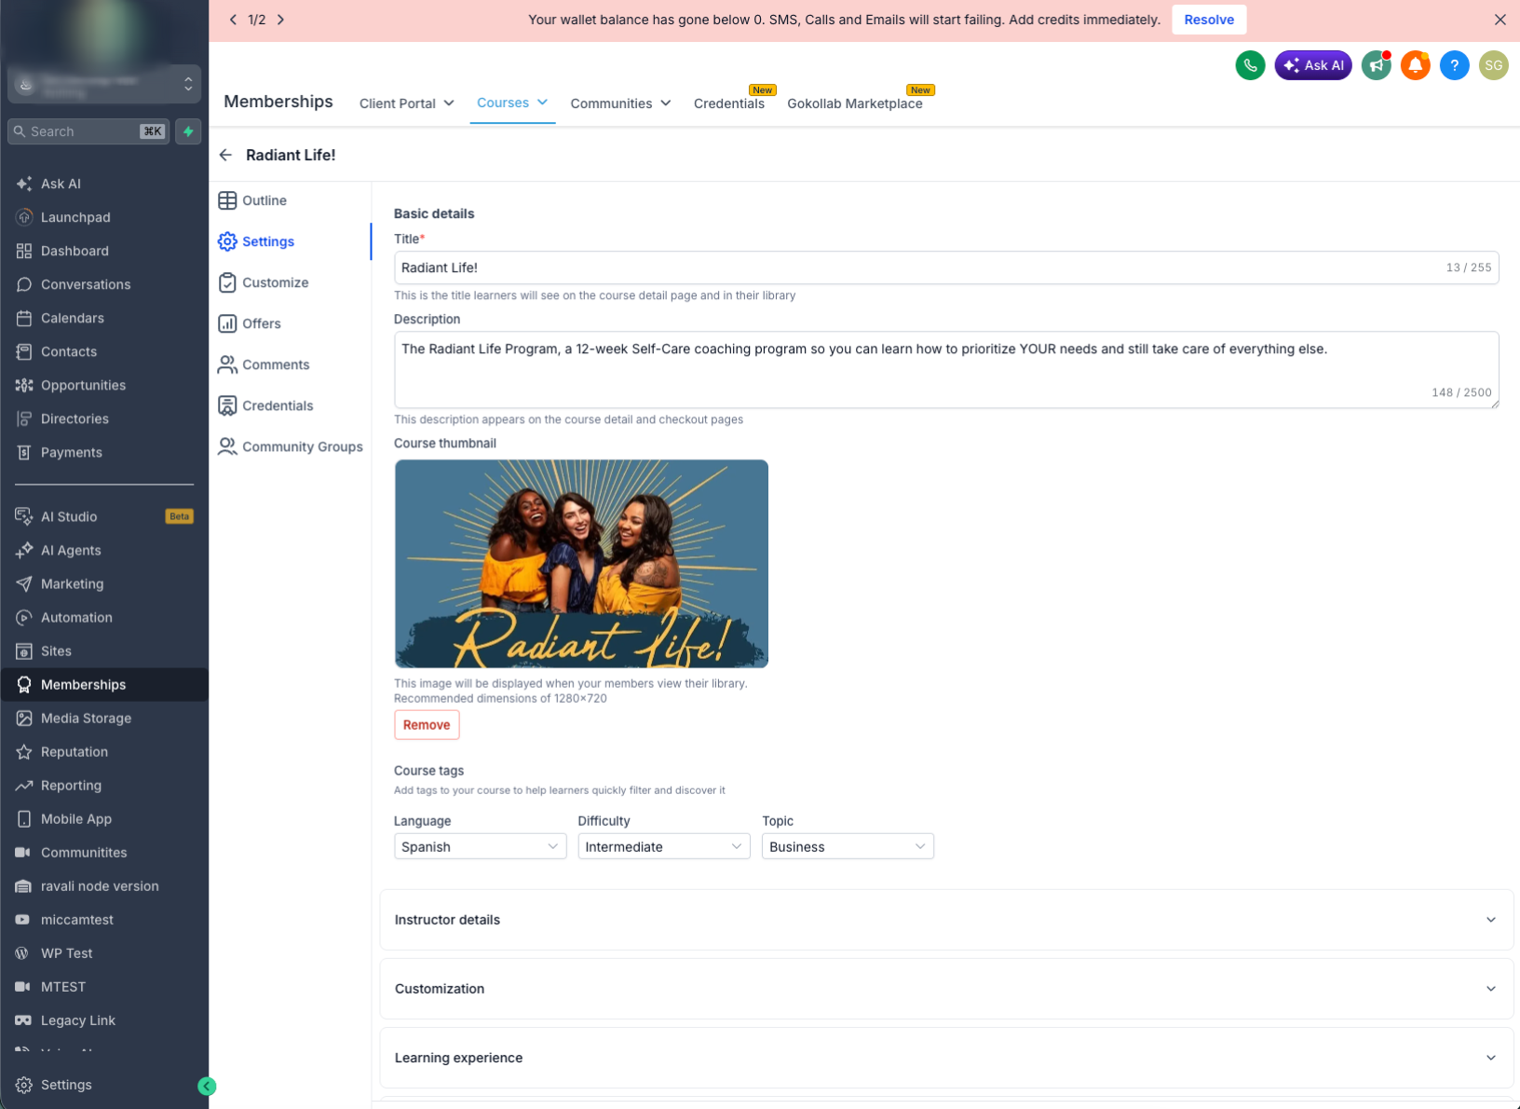Expand the Customization section
The image size is (1520, 1109).
pyautogui.click(x=946, y=989)
